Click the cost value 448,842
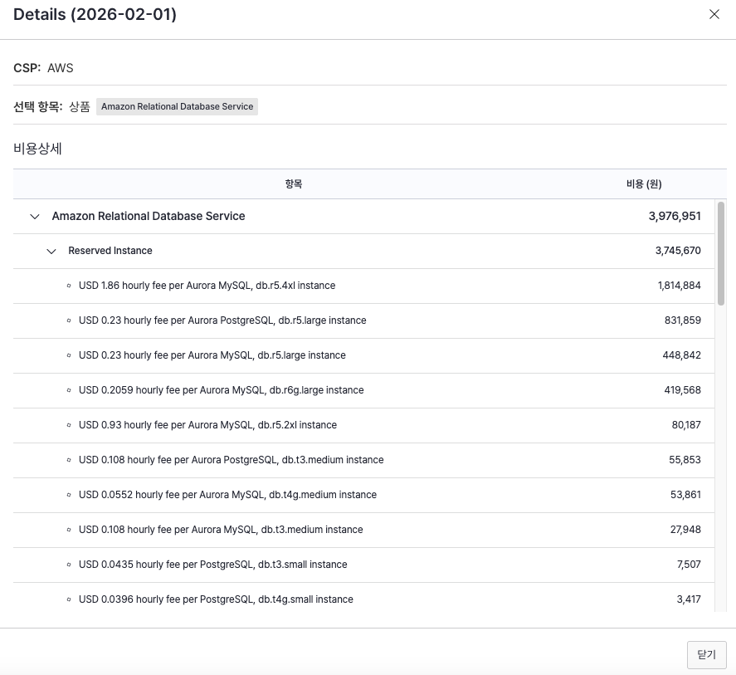The image size is (736, 675). (x=681, y=355)
